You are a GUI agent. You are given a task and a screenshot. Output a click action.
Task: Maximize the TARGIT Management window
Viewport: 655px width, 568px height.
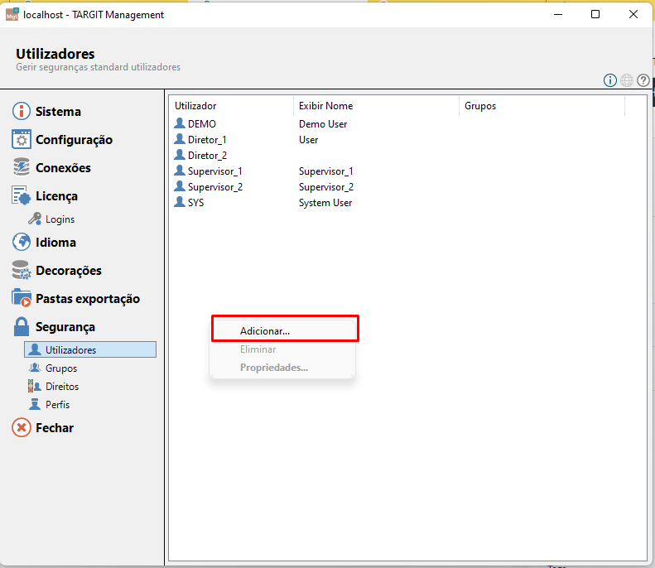595,14
